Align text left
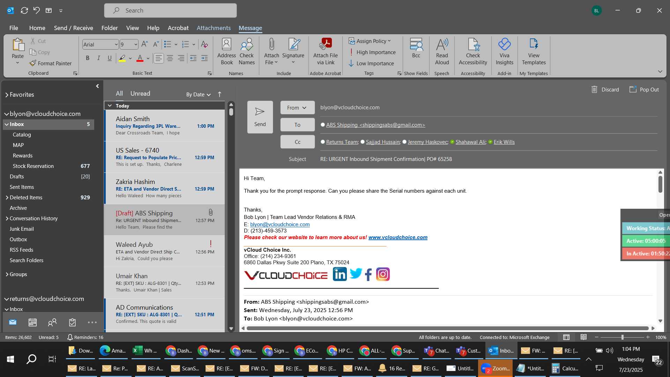Screen dimensions: 670x377 (158, 58)
